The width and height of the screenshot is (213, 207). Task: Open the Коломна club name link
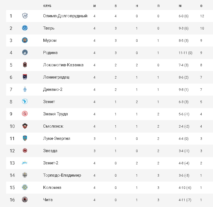coord(52,187)
